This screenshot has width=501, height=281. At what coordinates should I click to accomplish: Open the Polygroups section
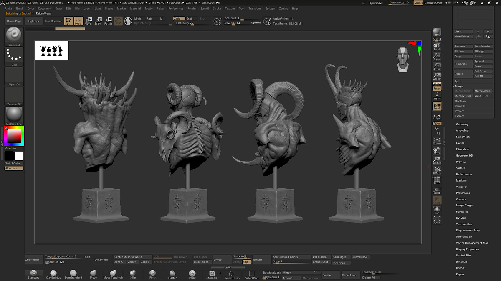click(x=463, y=193)
